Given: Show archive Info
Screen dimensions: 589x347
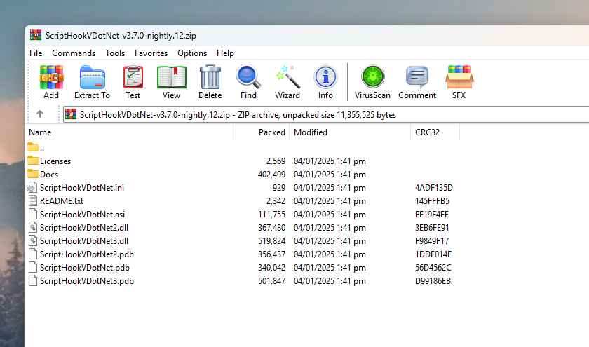Looking at the screenshot, I should pos(325,77).
